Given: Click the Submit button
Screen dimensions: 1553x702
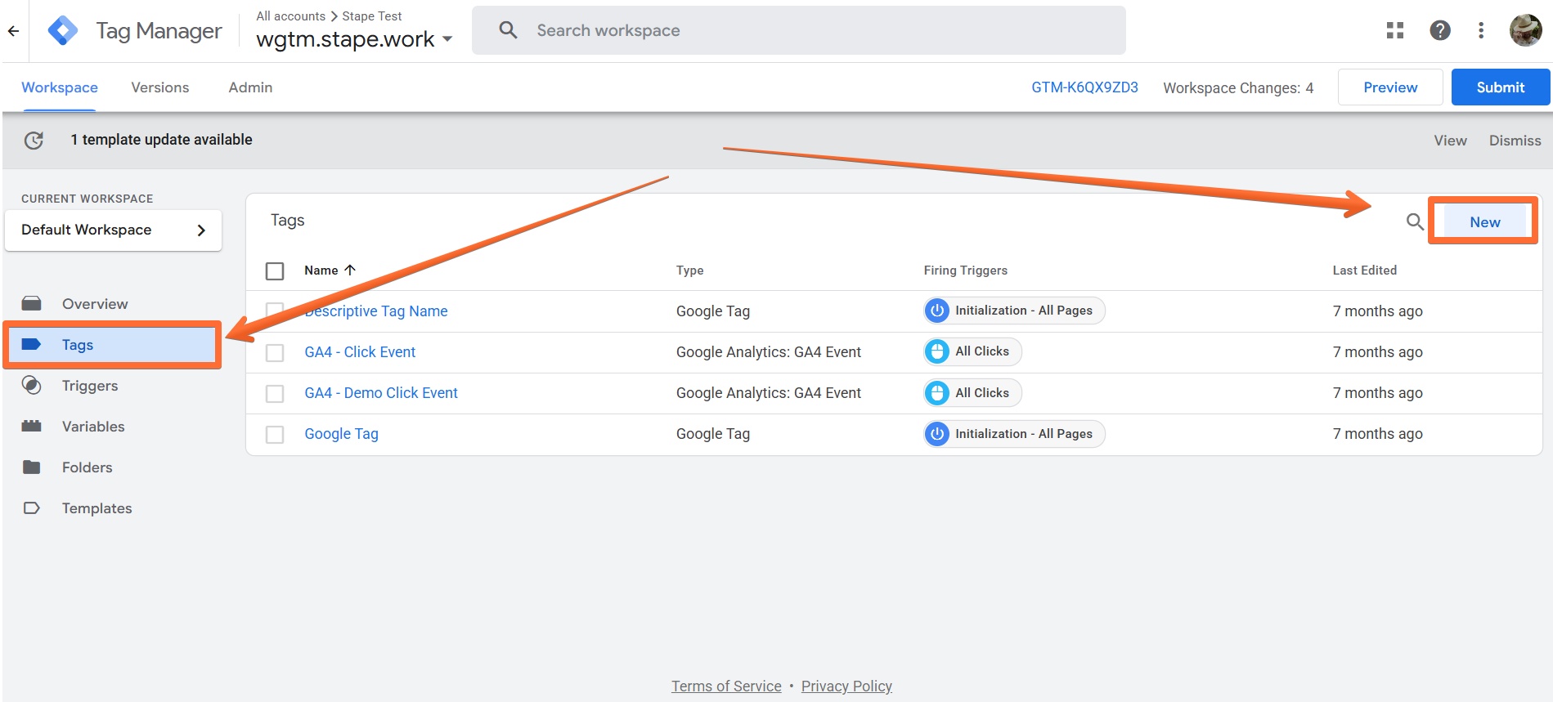Looking at the screenshot, I should click(x=1501, y=87).
